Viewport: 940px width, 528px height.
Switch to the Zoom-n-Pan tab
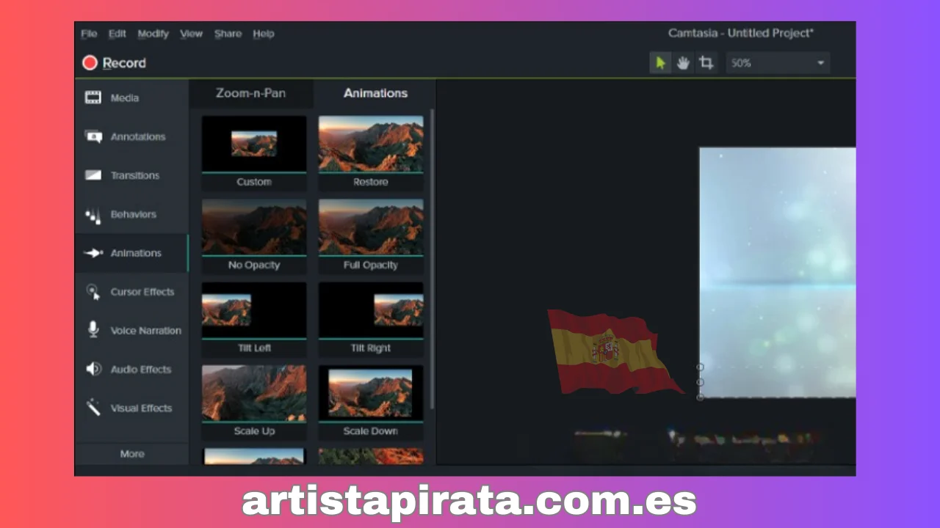pos(250,93)
